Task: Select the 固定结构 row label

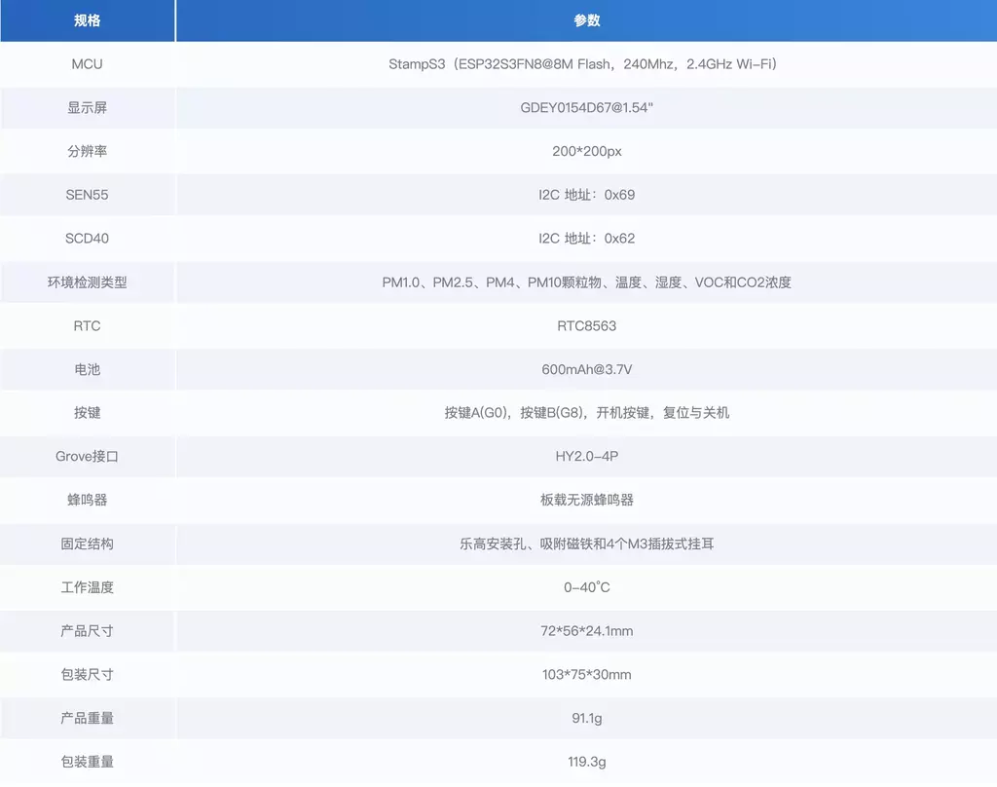Action: [87, 543]
